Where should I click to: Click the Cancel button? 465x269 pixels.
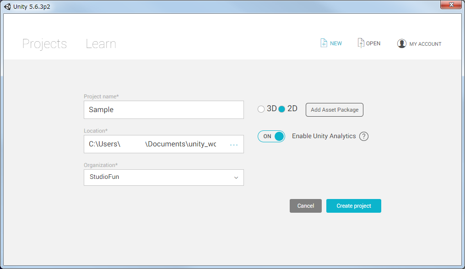click(305, 206)
